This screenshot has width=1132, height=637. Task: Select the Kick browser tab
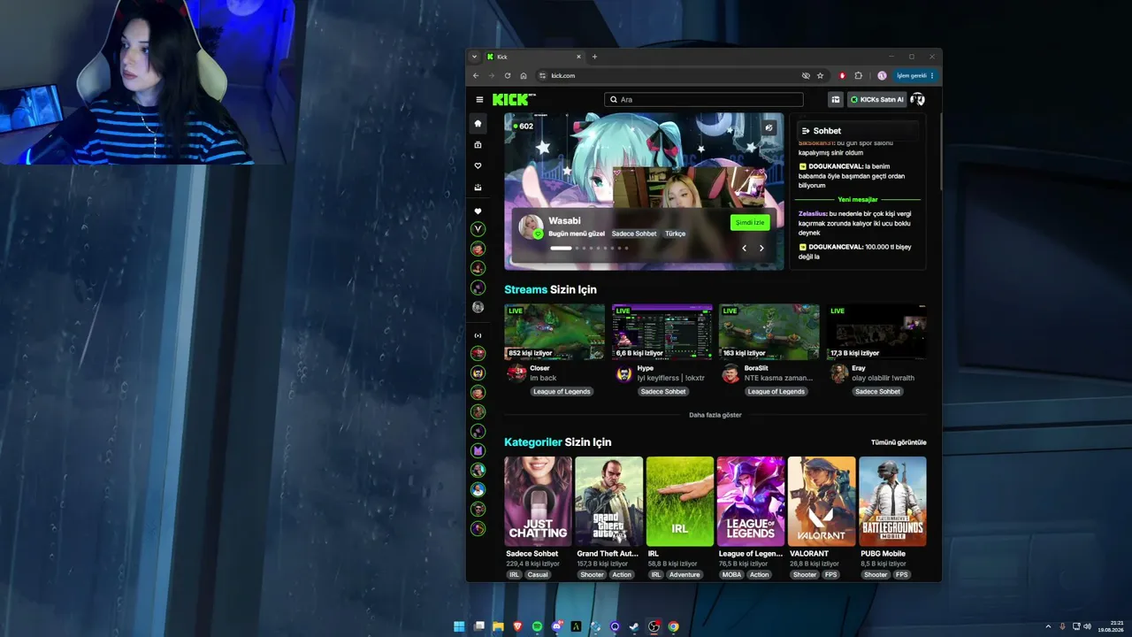point(533,57)
